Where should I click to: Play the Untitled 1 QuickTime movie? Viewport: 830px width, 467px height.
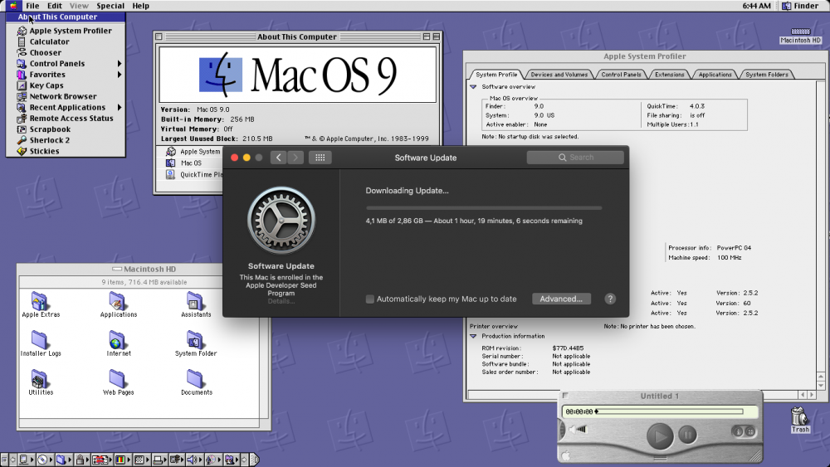point(660,436)
